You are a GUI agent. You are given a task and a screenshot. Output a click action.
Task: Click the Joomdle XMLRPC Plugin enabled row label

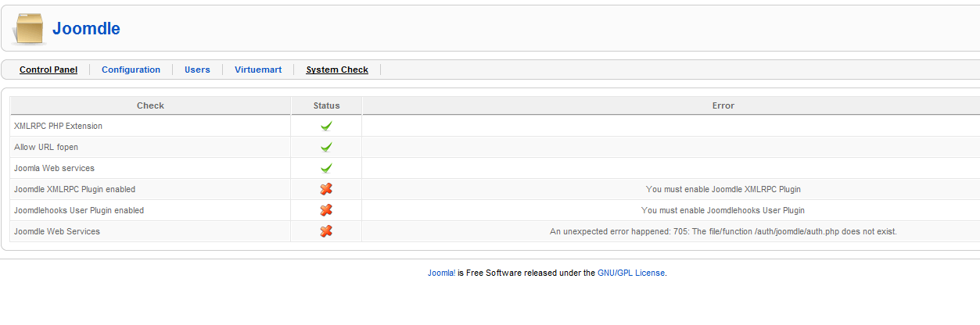click(x=74, y=189)
